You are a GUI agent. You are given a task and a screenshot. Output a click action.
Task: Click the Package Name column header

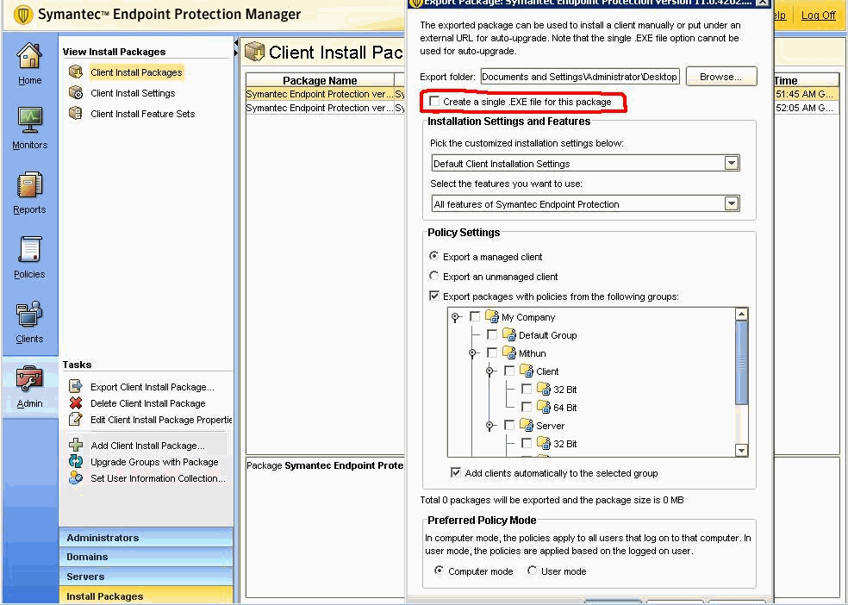(320, 80)
